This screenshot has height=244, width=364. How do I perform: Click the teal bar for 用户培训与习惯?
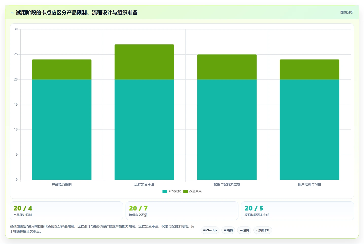point(309,129)
